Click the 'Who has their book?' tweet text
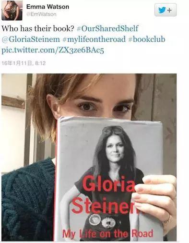Image resolution: width=189 pixels, height=243 pixels. tap(38, 28)
